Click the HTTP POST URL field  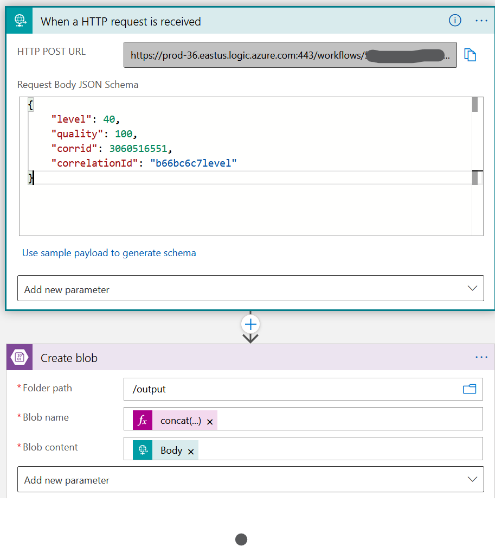(290, 55)
